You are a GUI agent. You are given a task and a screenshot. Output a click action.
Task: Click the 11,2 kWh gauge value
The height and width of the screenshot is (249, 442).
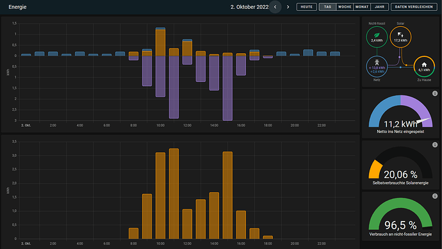pyautogui.click(x=400, y=124)
